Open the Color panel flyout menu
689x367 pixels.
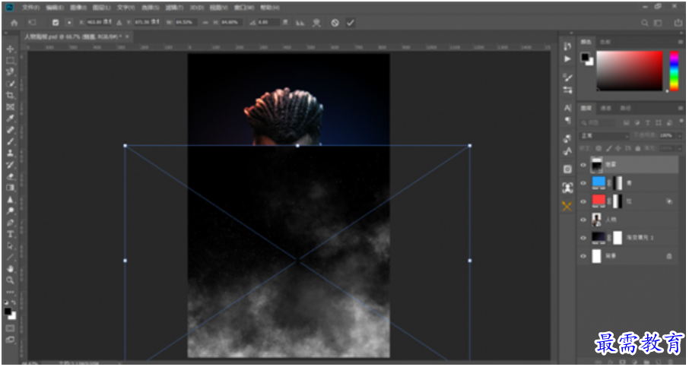(681, 42)
